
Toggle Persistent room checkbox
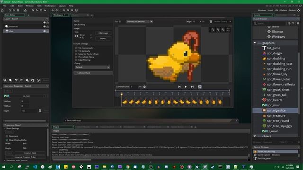click(7, 136)
